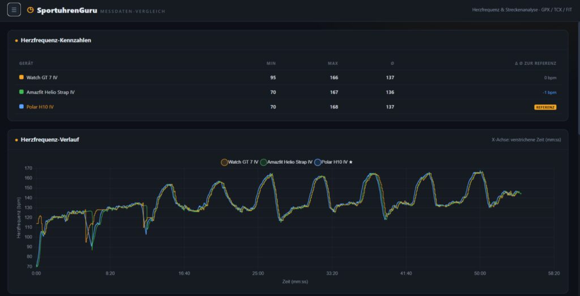Toggle Amazfit Helio Strap IV legend circle

pyautogui.click(x=263, y=162)
